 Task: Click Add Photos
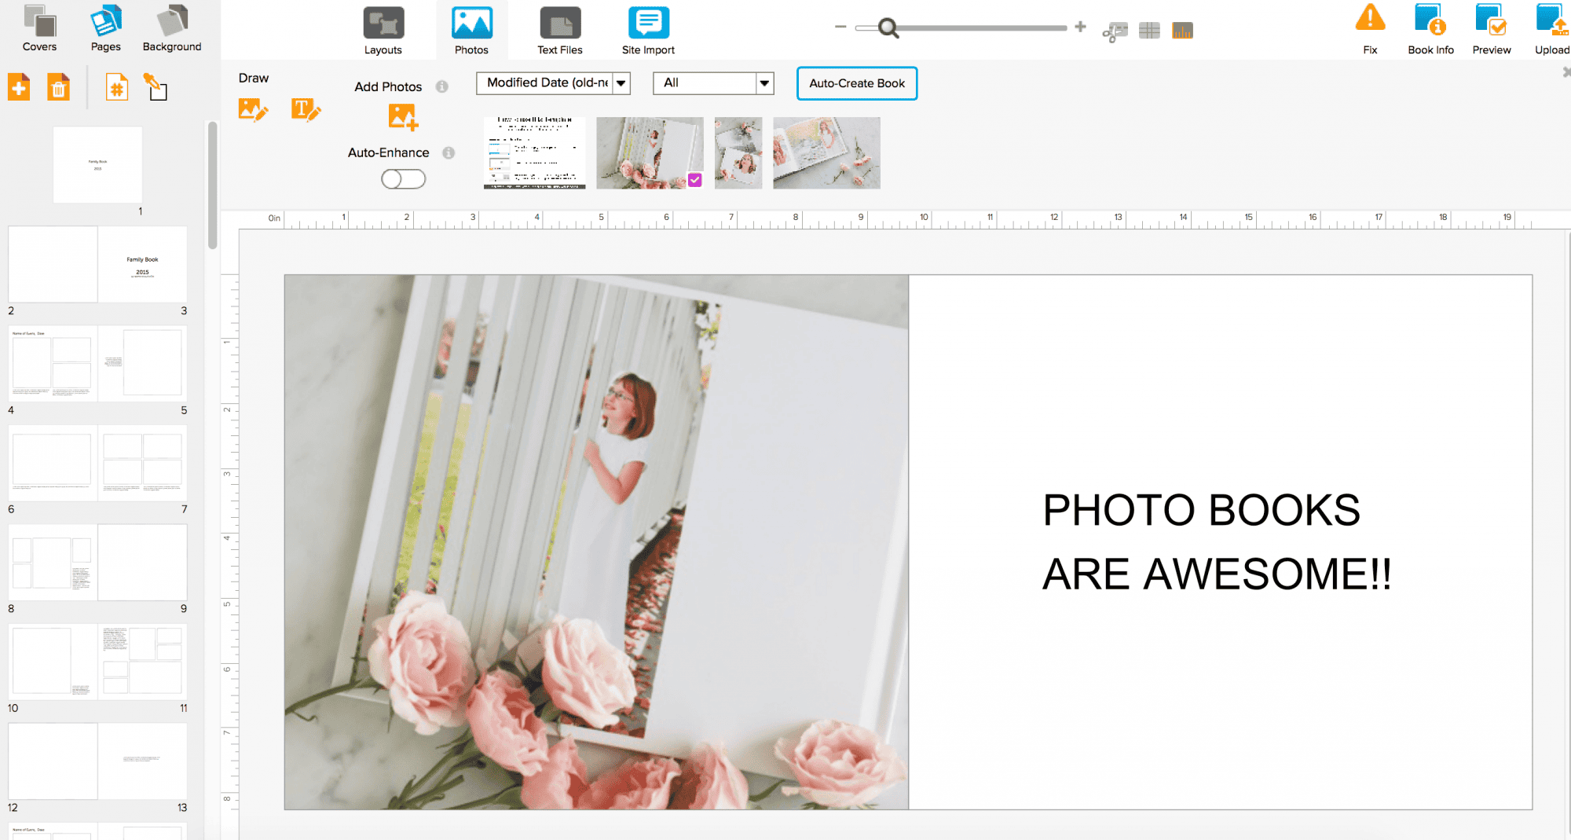(403, 116)
